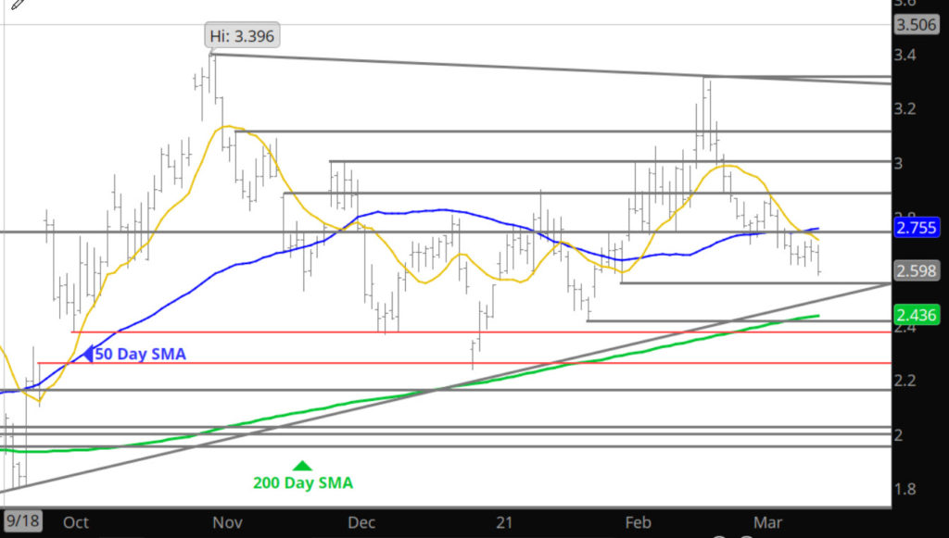Viewport: 949px width, 538px height.
Task: Click the blue arrow marker beside 50 Day SMA
Action: pyautogui.click(x=89, y=353)
